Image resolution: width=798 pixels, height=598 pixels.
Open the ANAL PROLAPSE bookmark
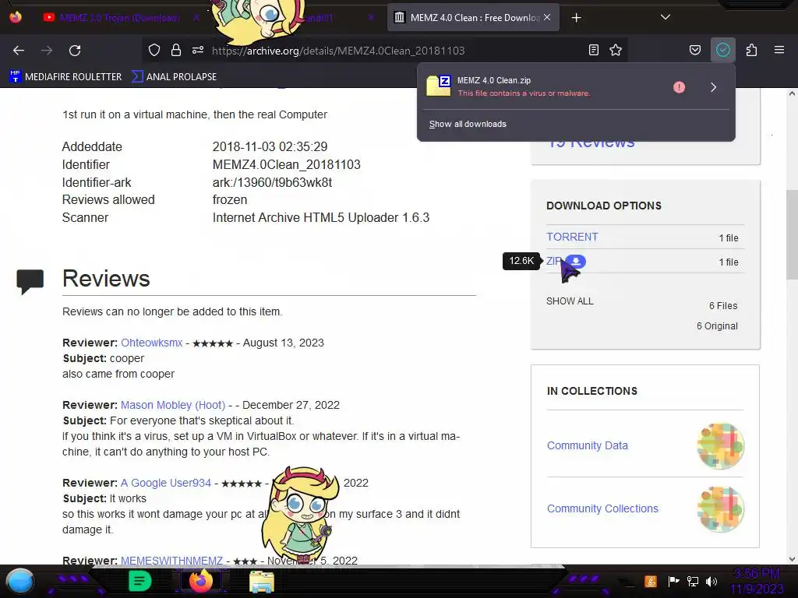[x=174, y=77]
